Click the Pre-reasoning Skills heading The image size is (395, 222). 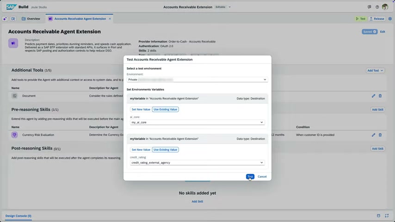pyautogui.click(x=31, y=110)
